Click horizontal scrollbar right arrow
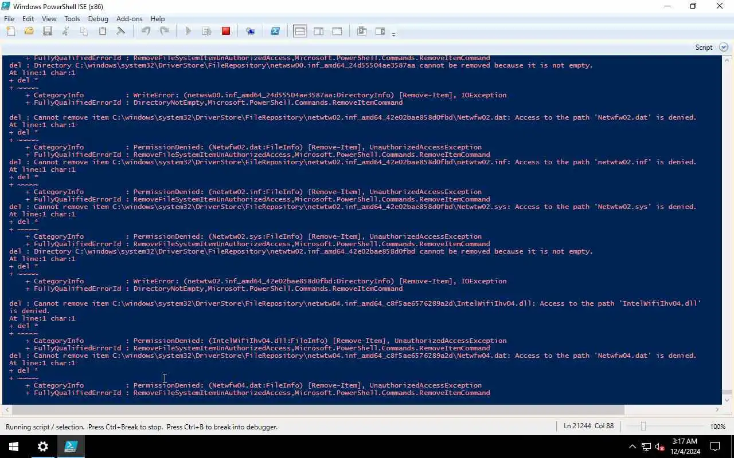 pyautogui.click(x=717, y=409)
